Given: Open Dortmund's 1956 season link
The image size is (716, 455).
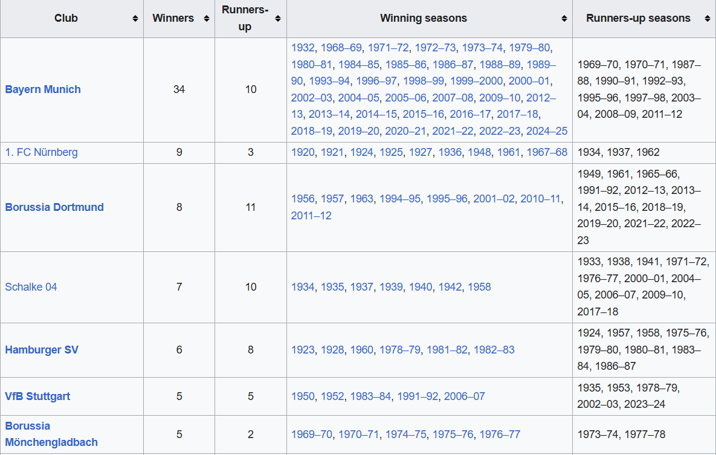Looking at the screenshot, I should pos(303,199).
